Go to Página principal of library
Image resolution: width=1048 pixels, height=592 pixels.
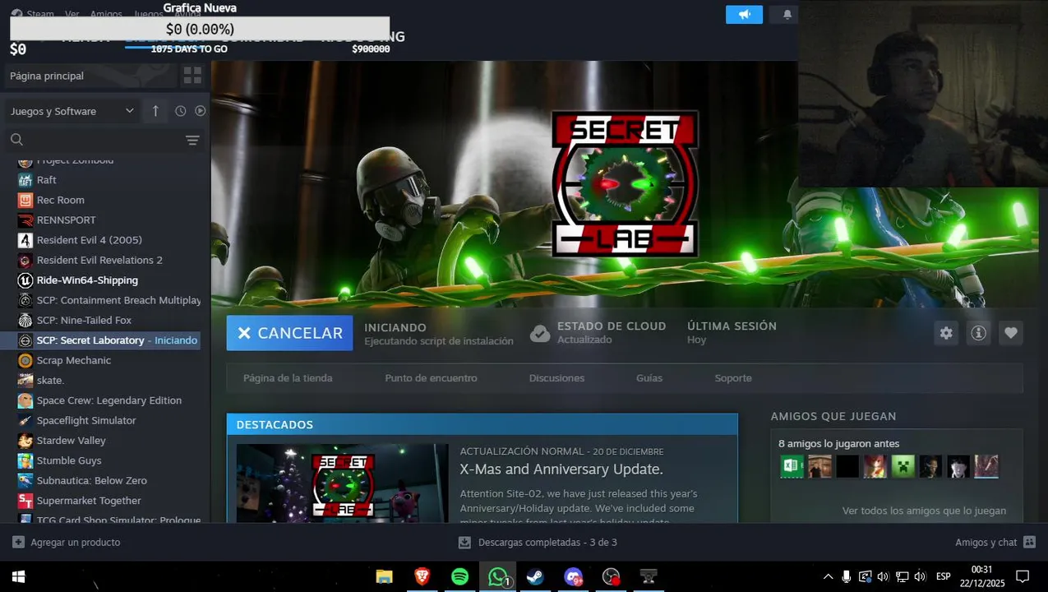(x=90, y=76)
